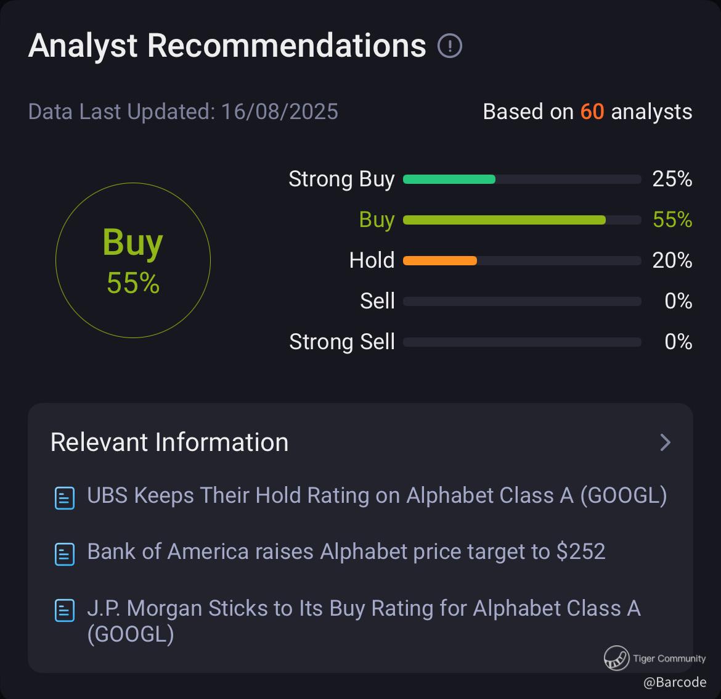Tap the Tiger Community logo icon
Viewport: 721px width, 699px height.
(x=616, y=658)
